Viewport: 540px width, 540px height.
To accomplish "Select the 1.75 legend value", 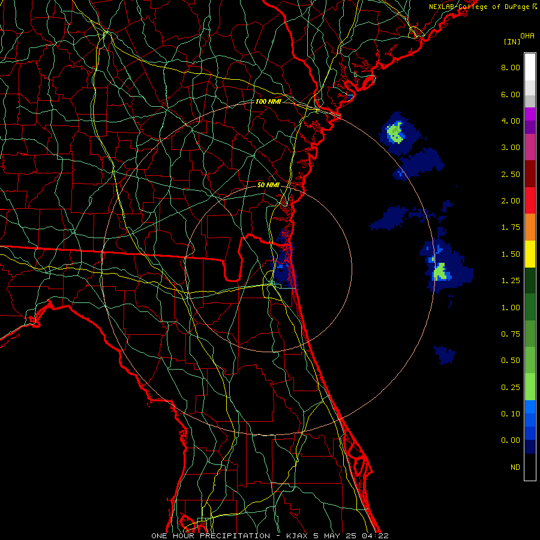I will point(511,227).
